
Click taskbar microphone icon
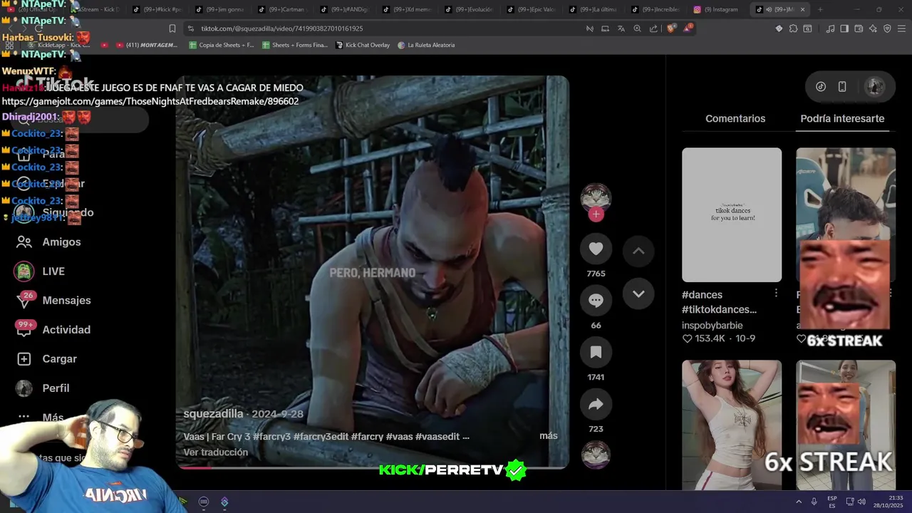pos(814,502)
